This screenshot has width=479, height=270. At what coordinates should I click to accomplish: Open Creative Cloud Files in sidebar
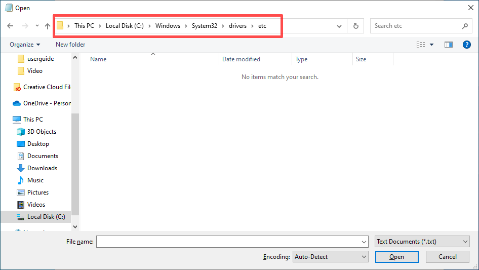click(x=42, y=87)
